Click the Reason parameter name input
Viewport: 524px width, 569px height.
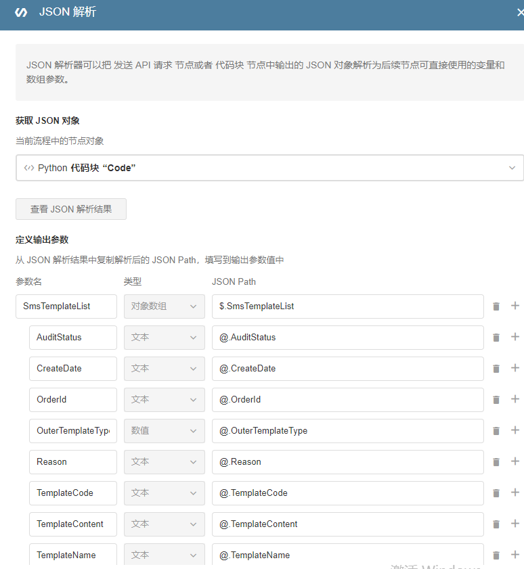73,462
